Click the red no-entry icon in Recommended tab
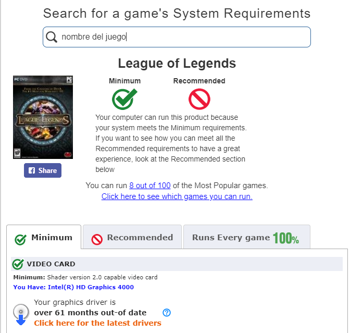The height and width of the screenshot is (333, 350). click(x=97, y=239)
